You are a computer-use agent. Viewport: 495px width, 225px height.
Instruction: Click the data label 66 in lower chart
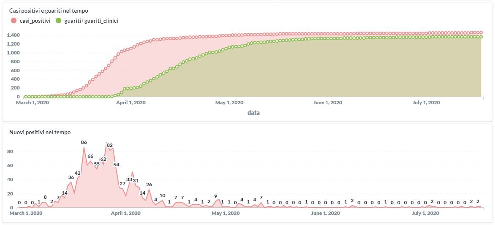point(90,156)
